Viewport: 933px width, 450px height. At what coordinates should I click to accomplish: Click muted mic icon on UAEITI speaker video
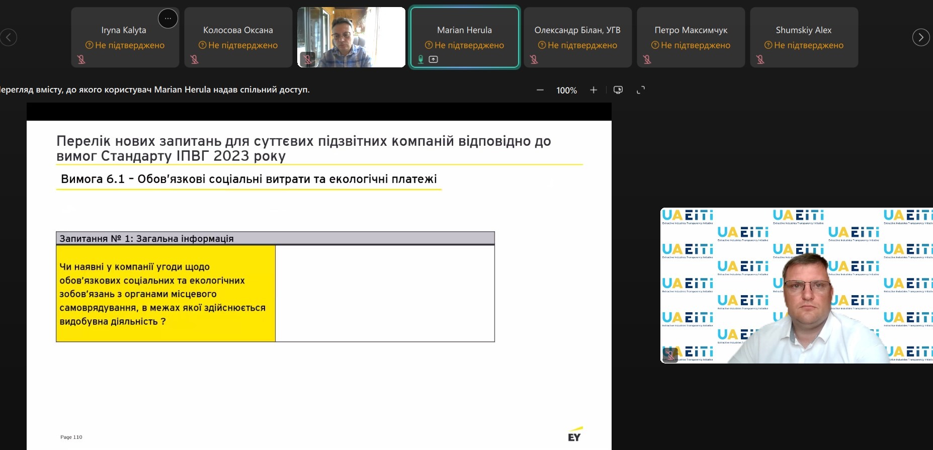(x=669, y=354)
